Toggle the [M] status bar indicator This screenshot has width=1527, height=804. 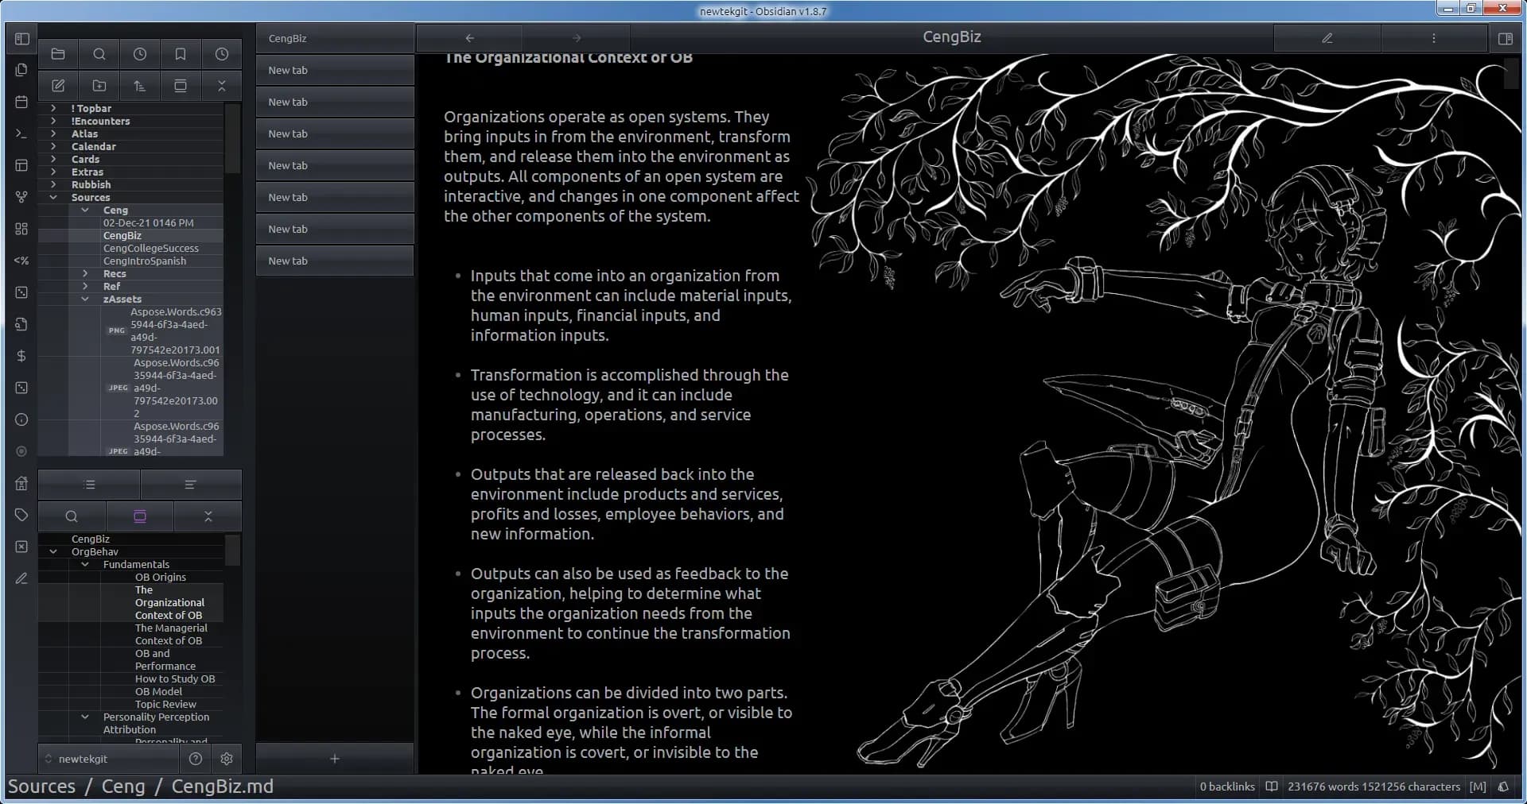tap(1478, 787)
